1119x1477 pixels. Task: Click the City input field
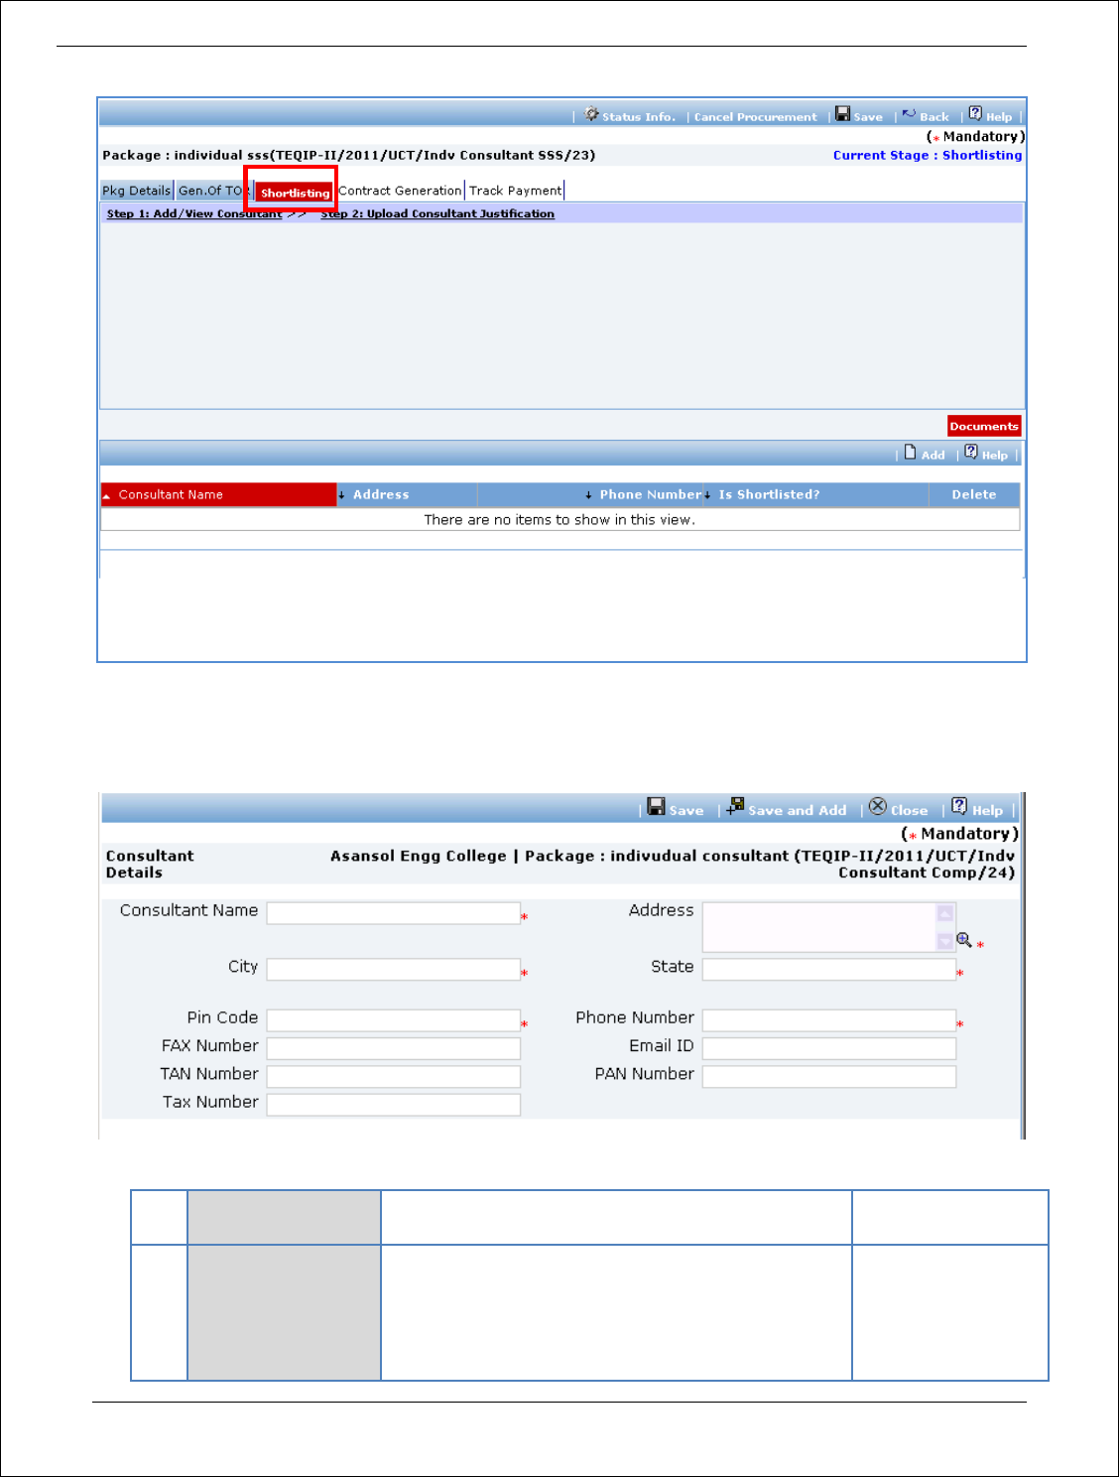click(x=394, y=969)
